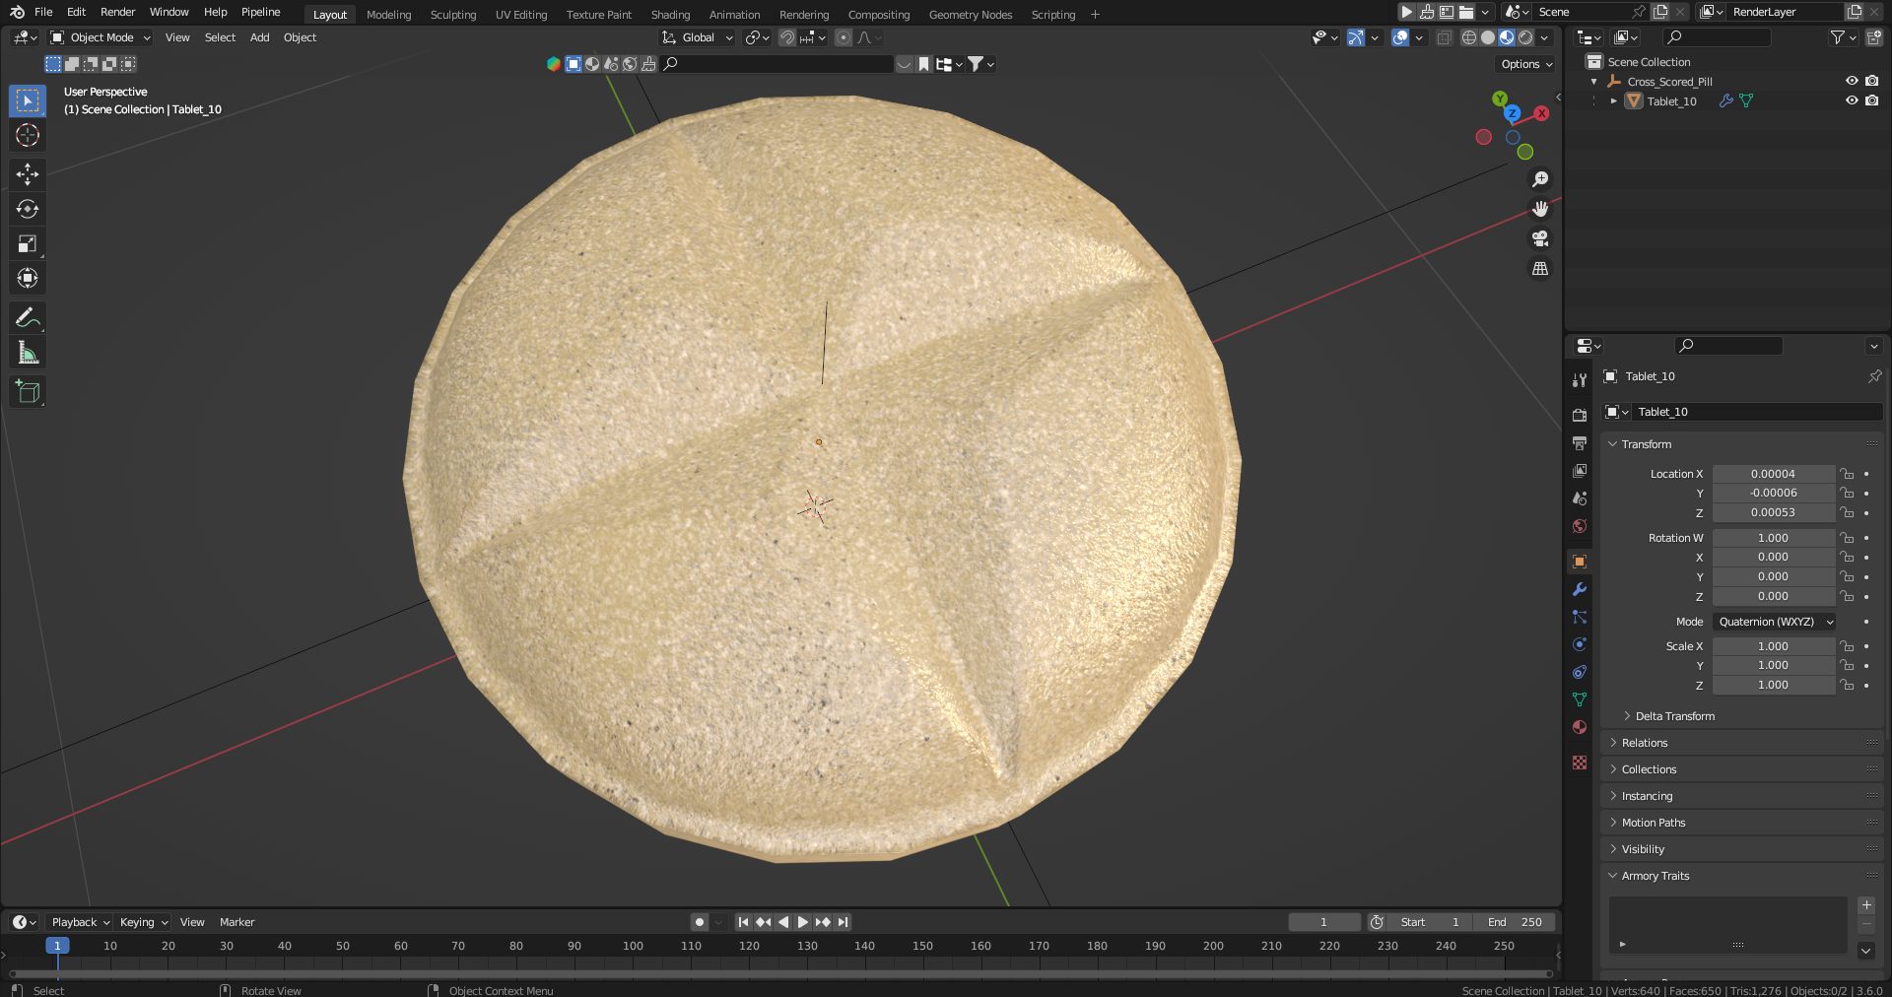
Task: Toggle render camera icon for Tablet_10
Action: point(1872,100)
